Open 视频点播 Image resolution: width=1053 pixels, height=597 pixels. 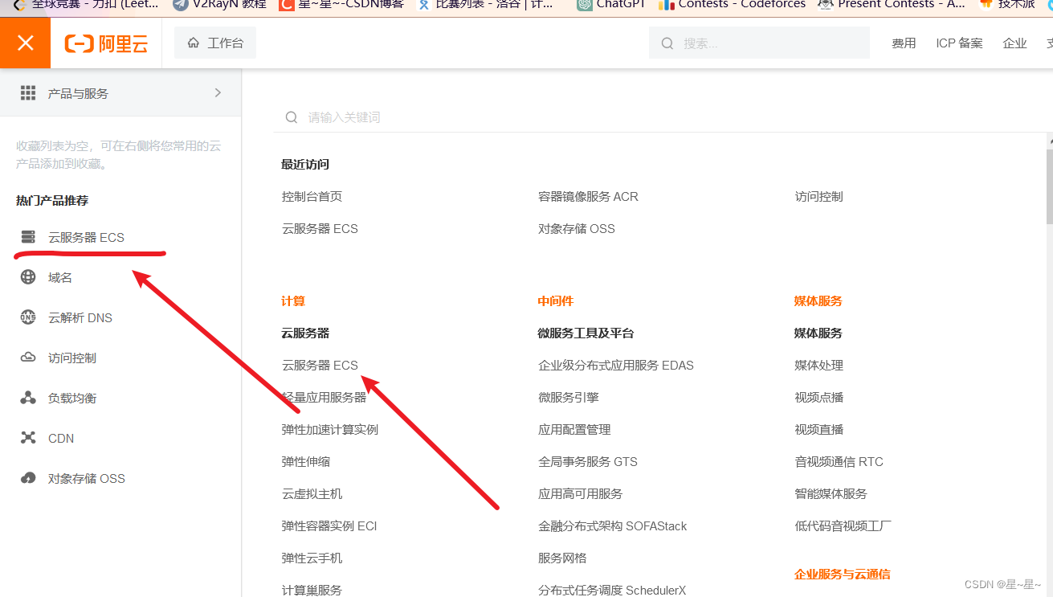click(x=819, y=397)
